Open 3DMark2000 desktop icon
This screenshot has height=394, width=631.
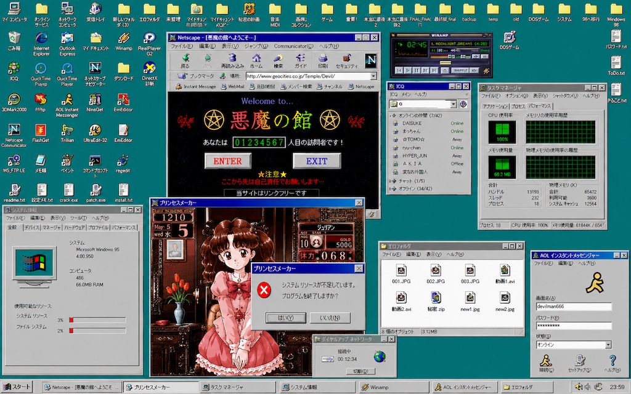point(14,102)
